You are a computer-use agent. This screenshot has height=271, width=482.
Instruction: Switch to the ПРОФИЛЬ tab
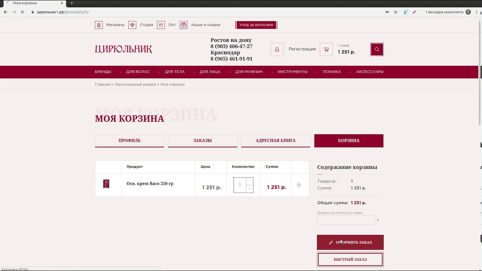coord(130,140)
